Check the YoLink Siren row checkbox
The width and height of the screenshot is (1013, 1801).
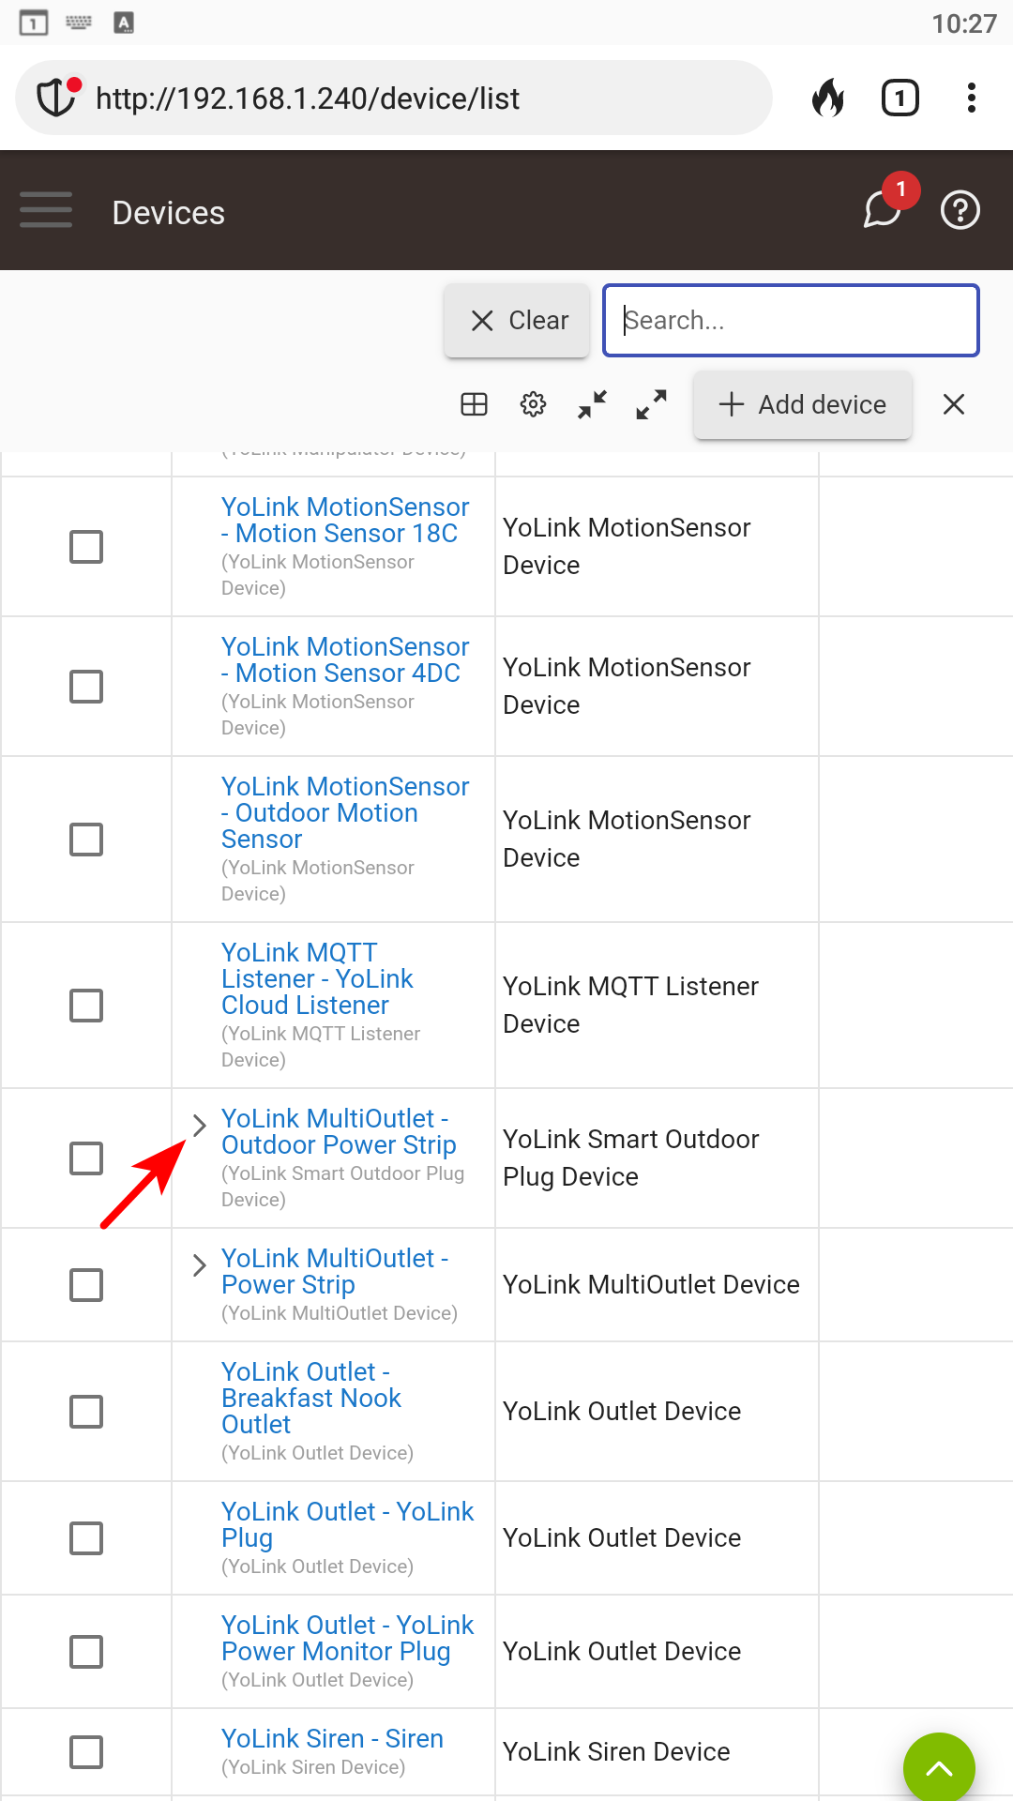tap(86, 1752)
